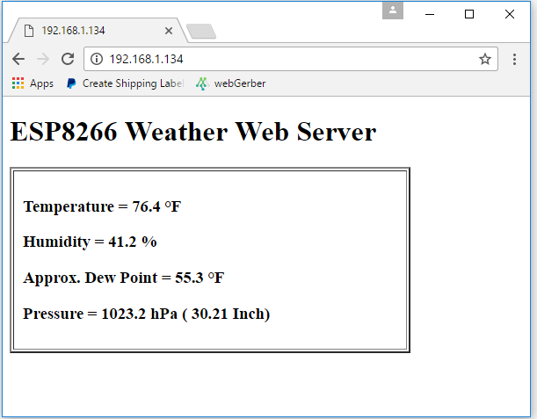The image size is (537, 419).
Task: Close the browser window
Action: click(510, 14)
